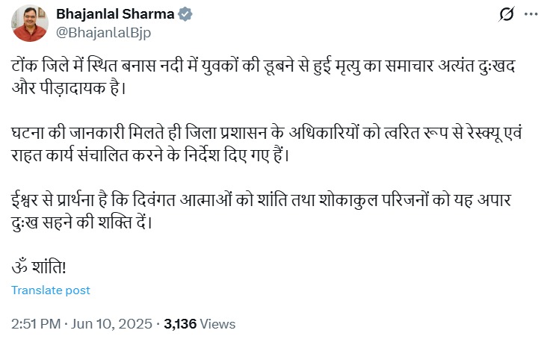Click the 2:51 PM time stamp

pos(36,323)
